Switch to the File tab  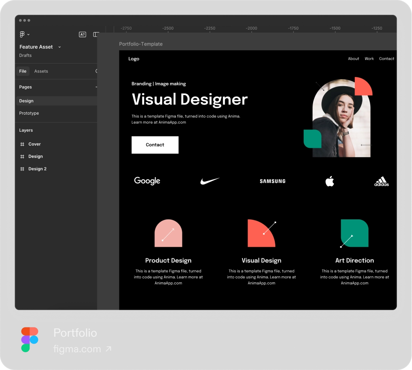click(23, 71)
